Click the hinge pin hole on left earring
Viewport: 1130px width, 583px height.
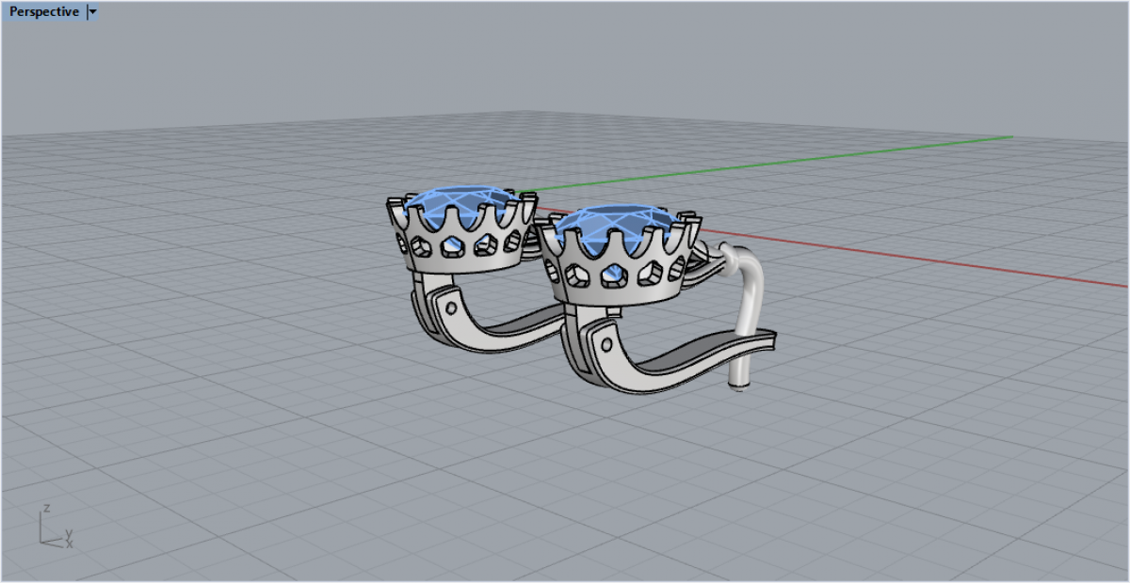[451, 307]
